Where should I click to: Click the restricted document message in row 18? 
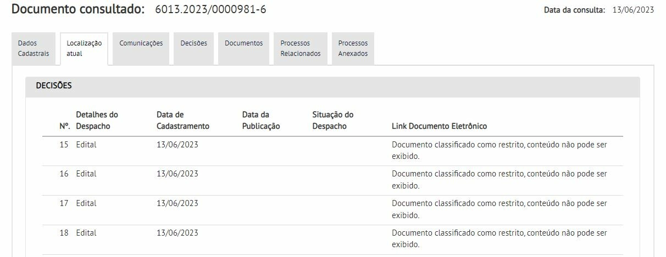499,238
